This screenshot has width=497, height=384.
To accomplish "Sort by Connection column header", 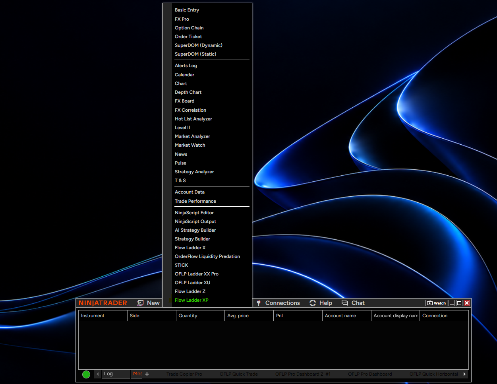I will pyautogui.click(x=444, y=316).
